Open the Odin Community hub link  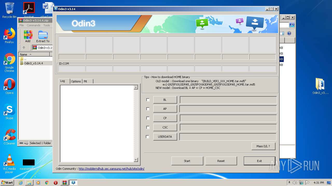[x=112, y=169]
